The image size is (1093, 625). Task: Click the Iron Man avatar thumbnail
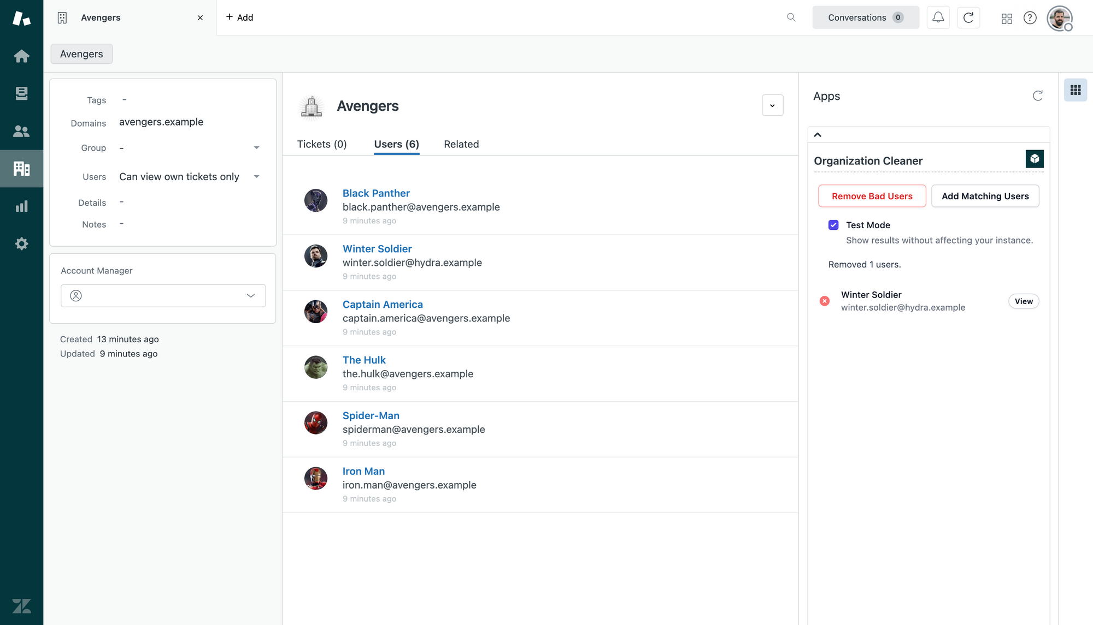point(316,478)
